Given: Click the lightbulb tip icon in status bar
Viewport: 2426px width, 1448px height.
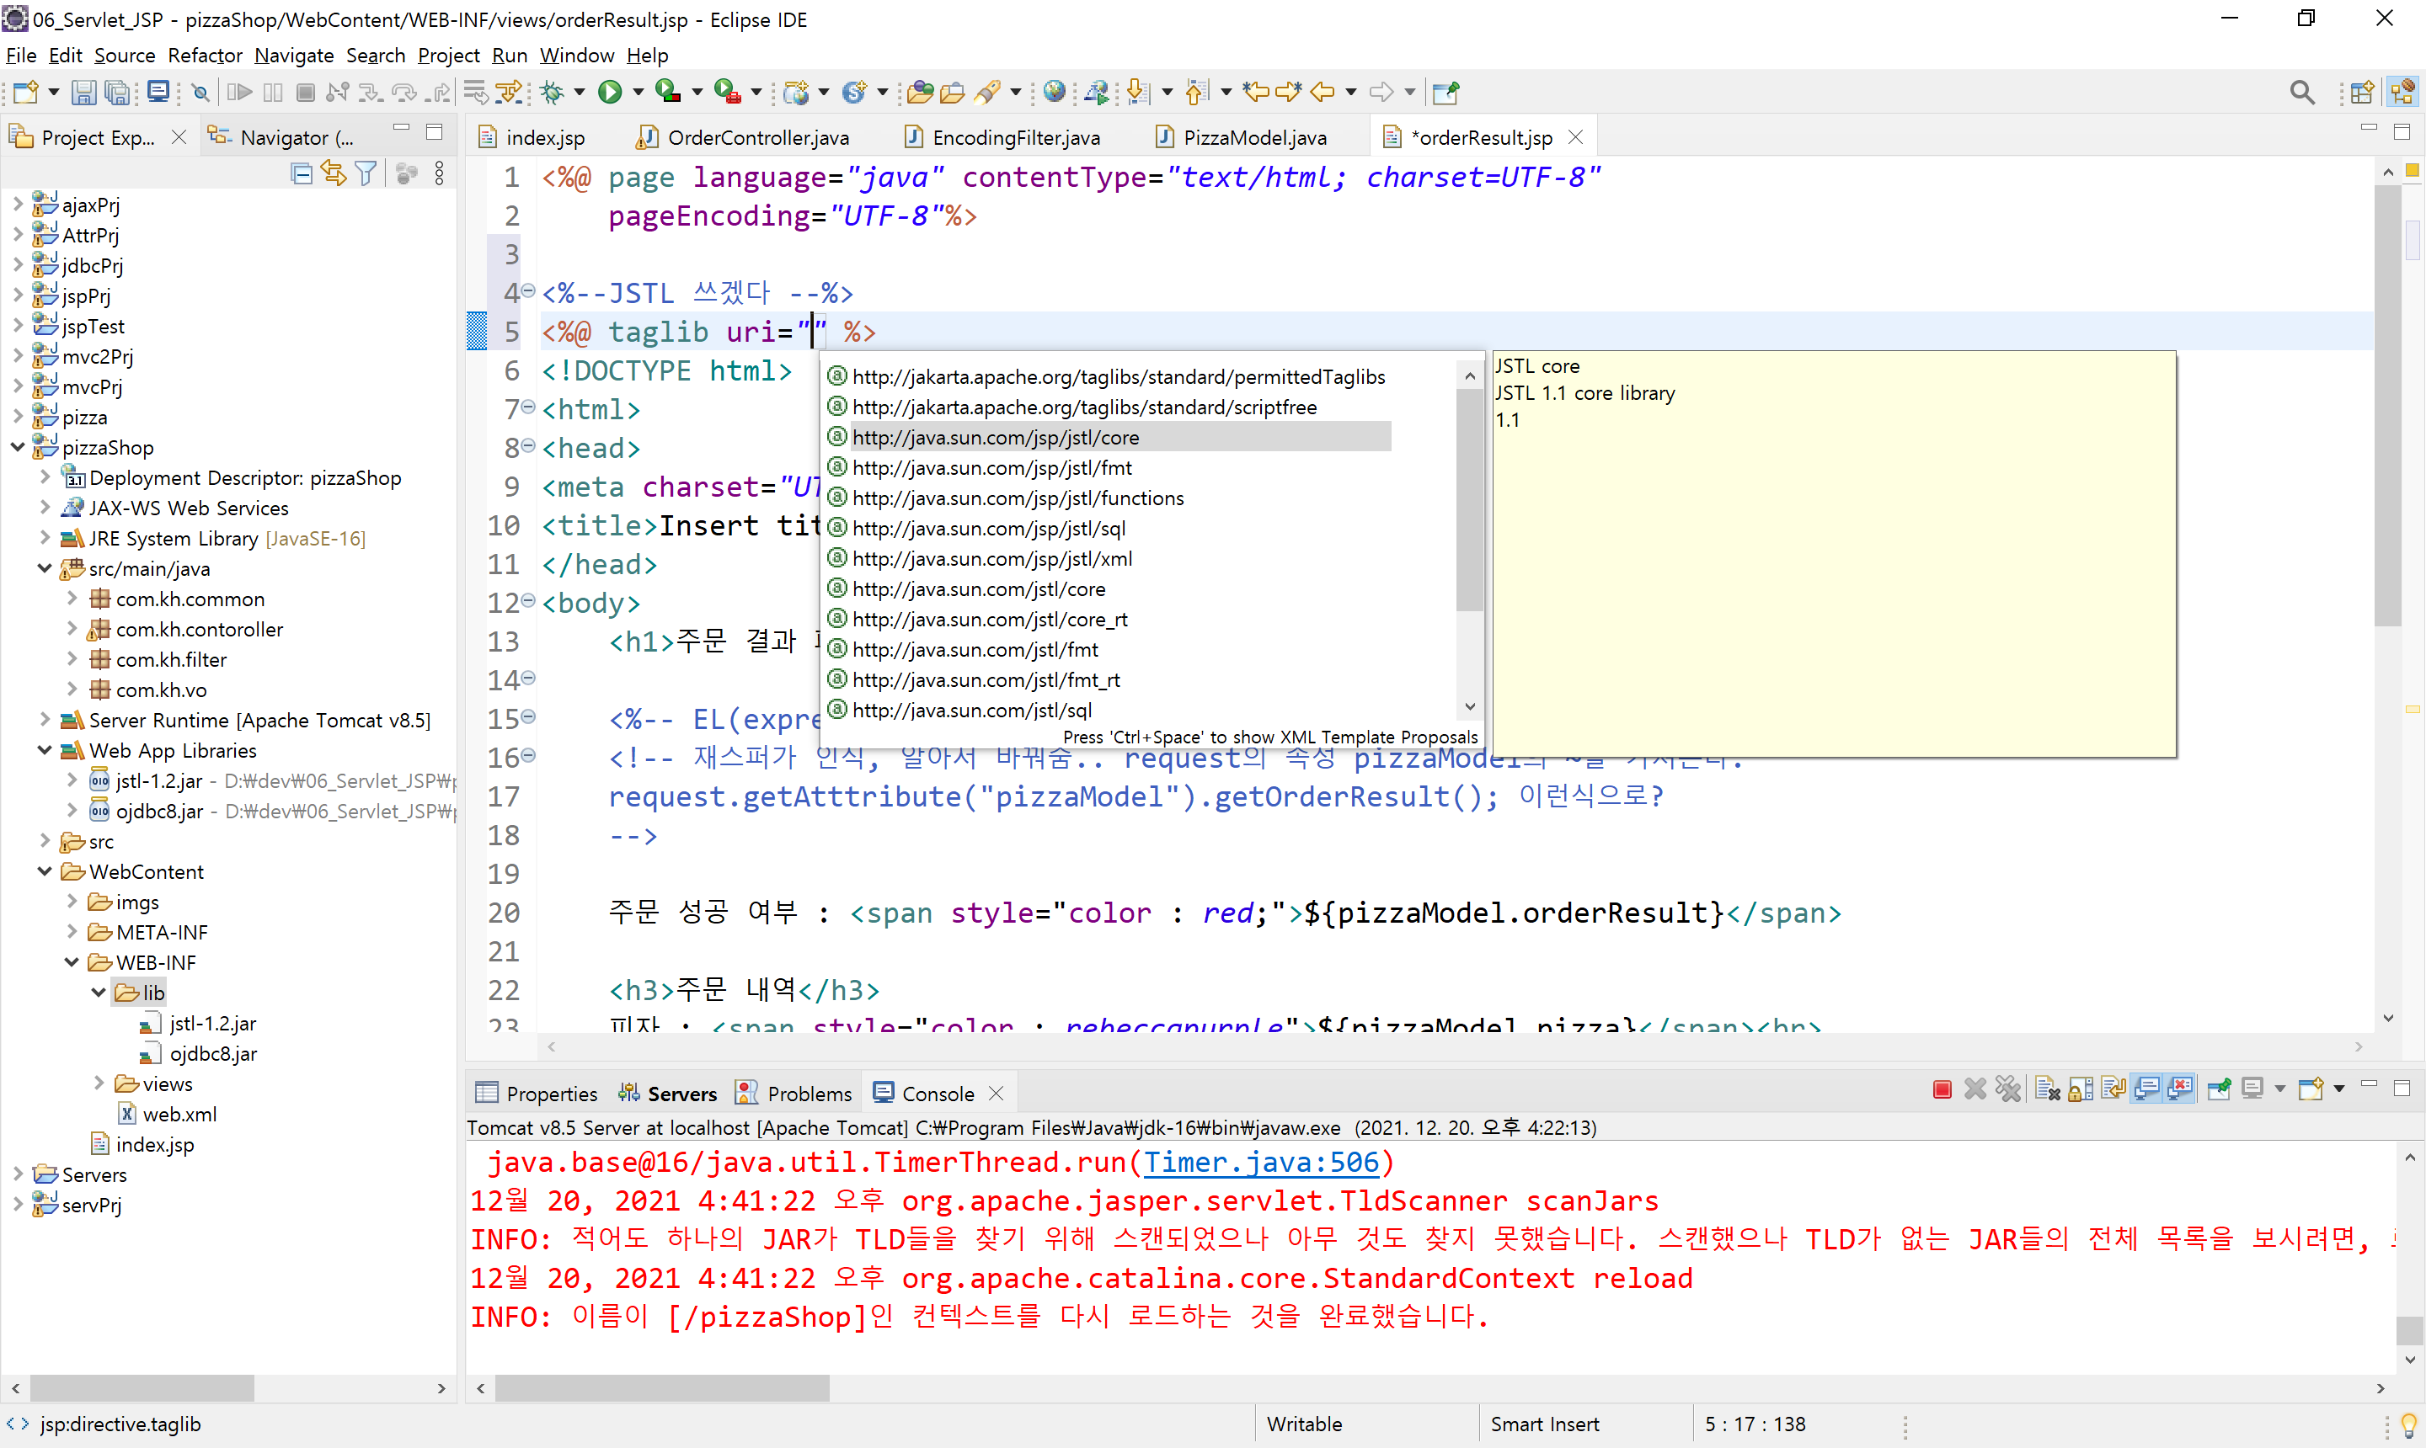Looking at the screenshot, I should (x=2408, y=1424).
